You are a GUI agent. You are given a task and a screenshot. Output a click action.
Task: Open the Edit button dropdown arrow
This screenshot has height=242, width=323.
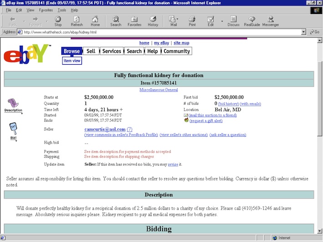pyautogui.click(x=222, y=21)
